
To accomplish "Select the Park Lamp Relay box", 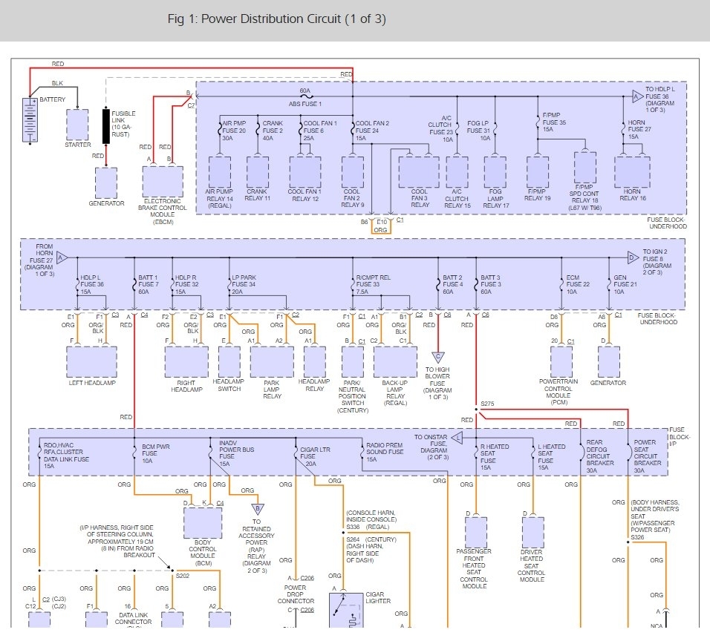I will 272,362.
